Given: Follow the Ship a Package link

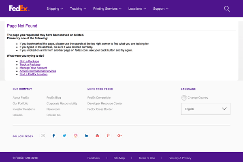Looking at the screenshot, I should click(29, 61).
